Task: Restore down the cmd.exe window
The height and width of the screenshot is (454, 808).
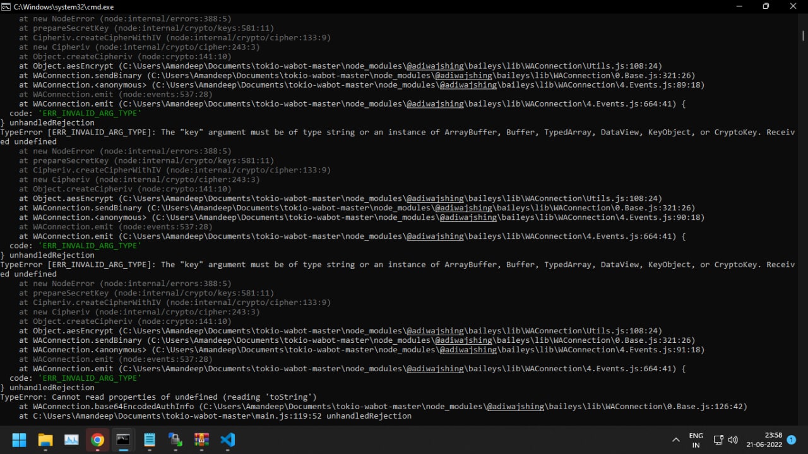Action: pyautogui.click(x=766, y=6)
